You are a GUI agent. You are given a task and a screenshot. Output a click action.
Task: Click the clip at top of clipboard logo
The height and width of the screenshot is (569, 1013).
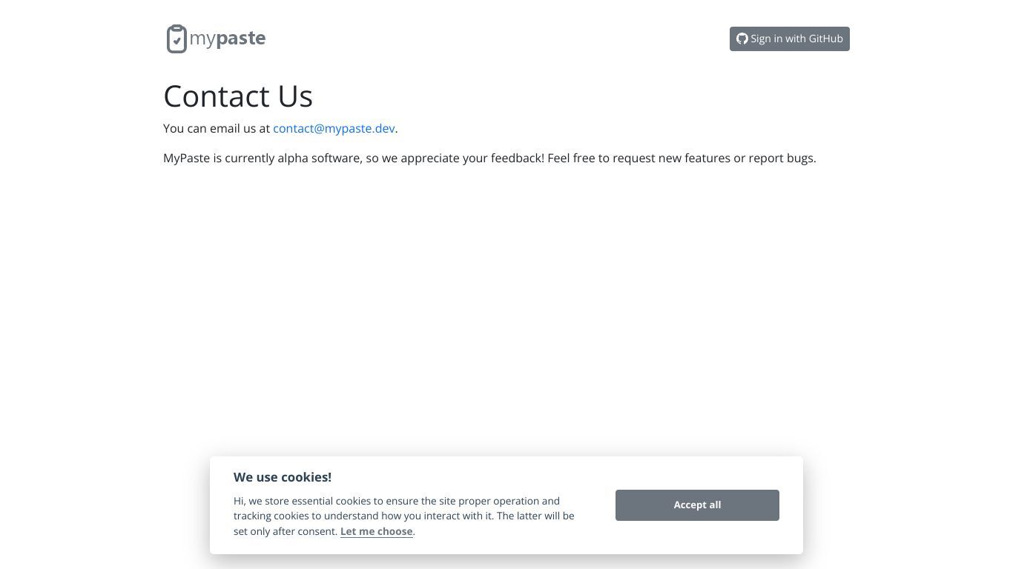click(x=176, y=28)
